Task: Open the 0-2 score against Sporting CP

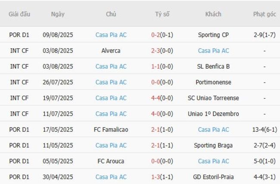Action: [x=156, y=35]
